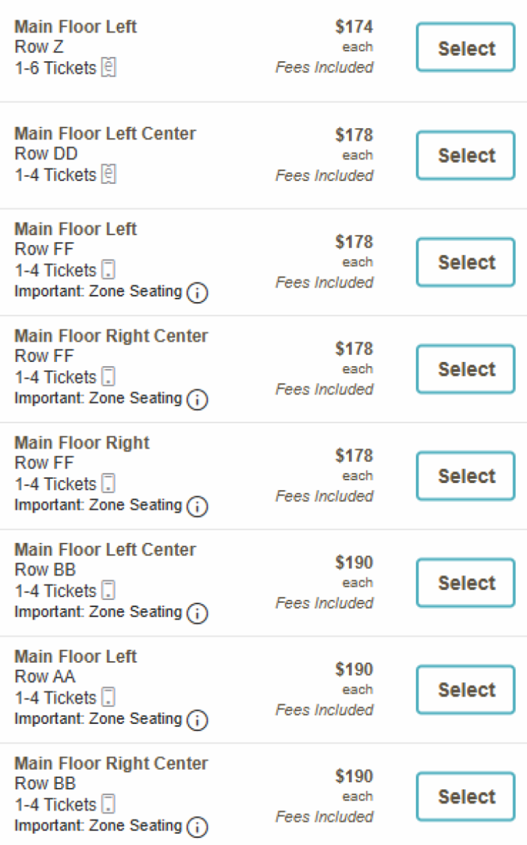This screenshot has width=527, height=845.
Task: Click e-ticket icon for Main Floor Left Row Z
Action: (109, 67)
